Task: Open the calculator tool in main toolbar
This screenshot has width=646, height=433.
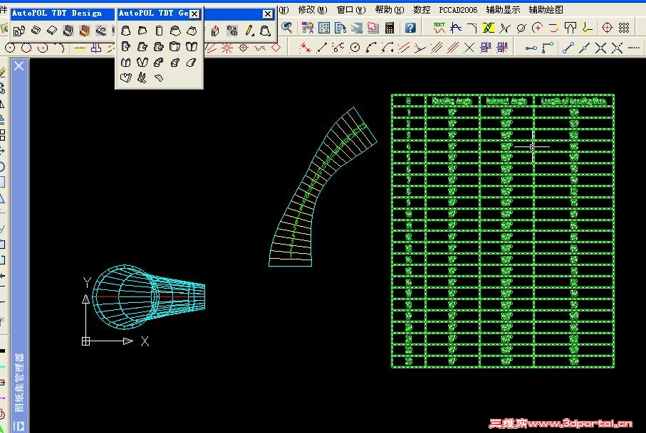Action: (x=390, y=28)
